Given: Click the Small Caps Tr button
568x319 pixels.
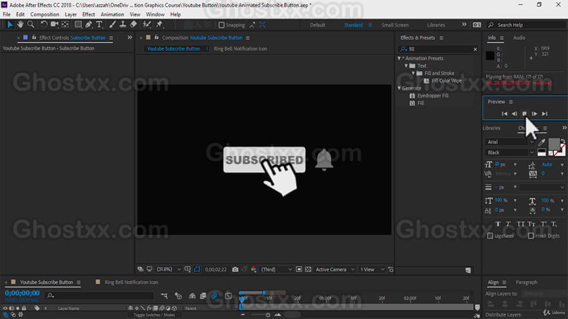Looking at the screenshot, I should click(x=531, y=224).
